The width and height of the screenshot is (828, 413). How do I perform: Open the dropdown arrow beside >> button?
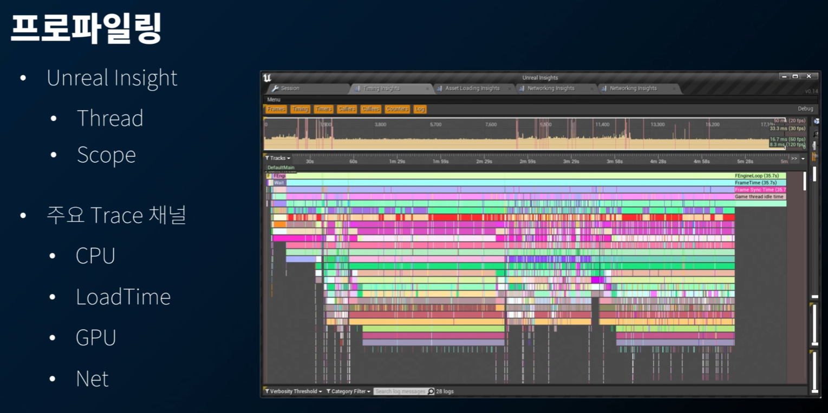click(x=803, y=158)
